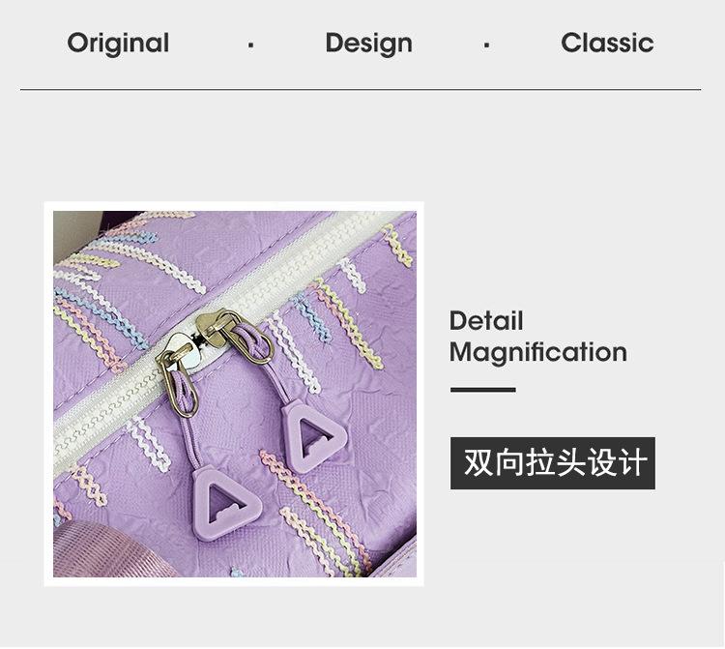
Task: Click the 'Original' heading text
Action: tap(118, 44)
